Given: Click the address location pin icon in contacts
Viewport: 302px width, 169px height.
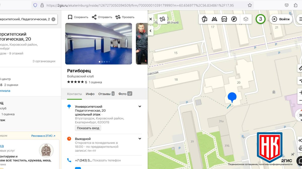Looking at the screenshot, I should 69,107.
